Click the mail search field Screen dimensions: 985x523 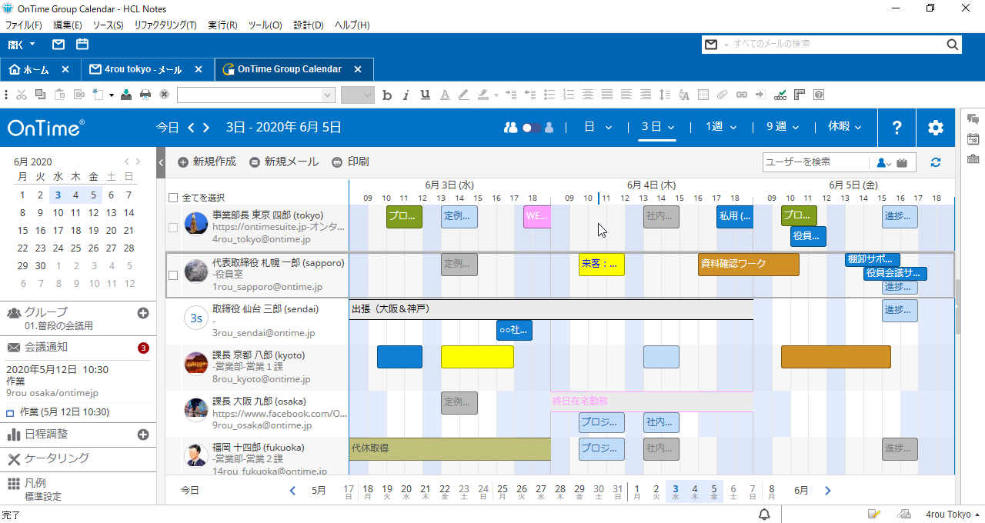click(836, 45)
